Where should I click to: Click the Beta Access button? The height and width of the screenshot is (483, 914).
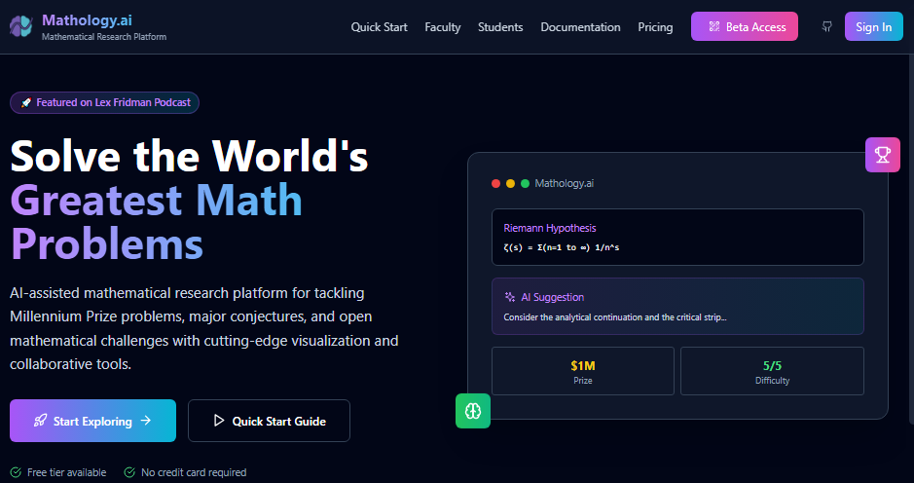(745, 27)
